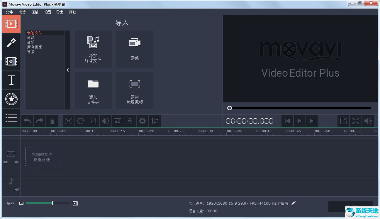Split clip with scissors tool
This screenshot has width=380, height=219.
pos(69,121)
